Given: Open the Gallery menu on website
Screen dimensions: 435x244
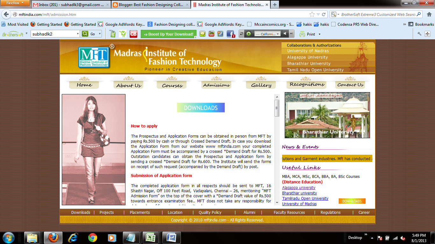Looking at the screenshot, I should point(261,85).
